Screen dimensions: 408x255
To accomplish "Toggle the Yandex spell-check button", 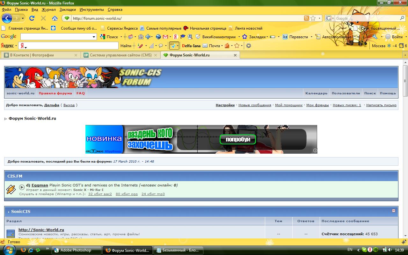I will coord(172,46).
